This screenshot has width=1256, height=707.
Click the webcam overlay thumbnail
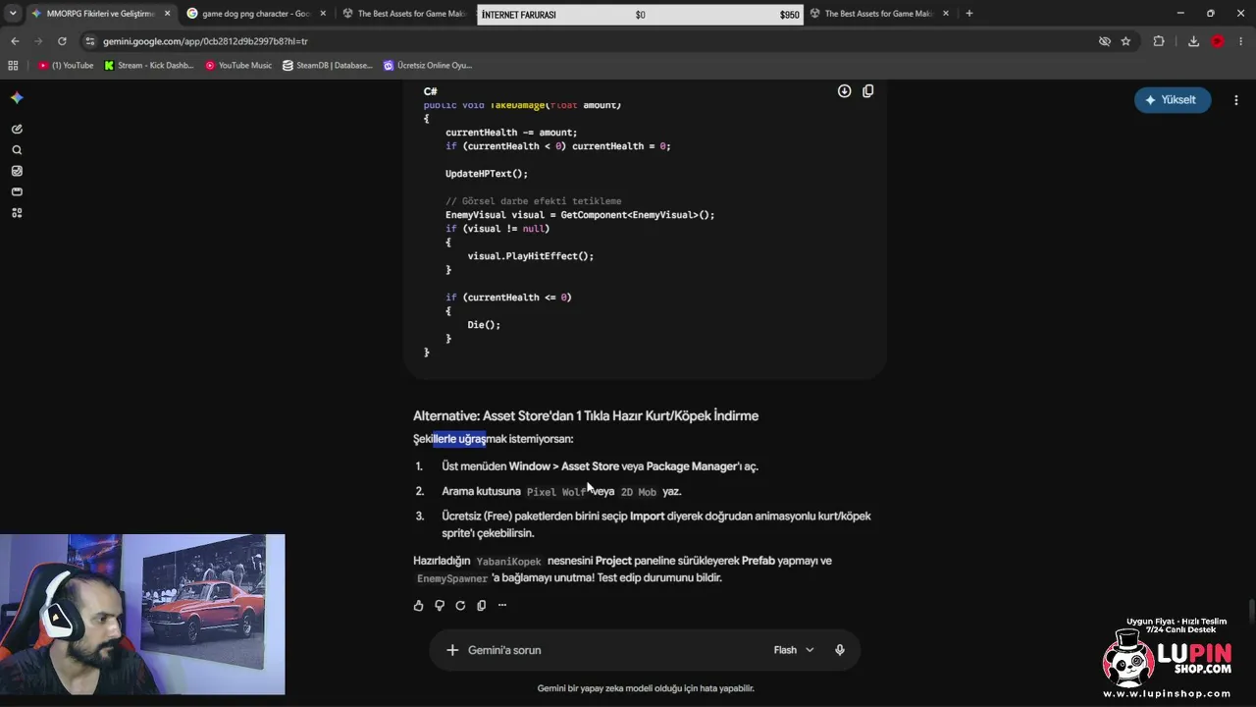[142, 615]
